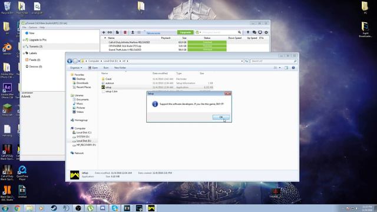Expand Labels tree node in uTorrent
377x212 pixels.
24,53
